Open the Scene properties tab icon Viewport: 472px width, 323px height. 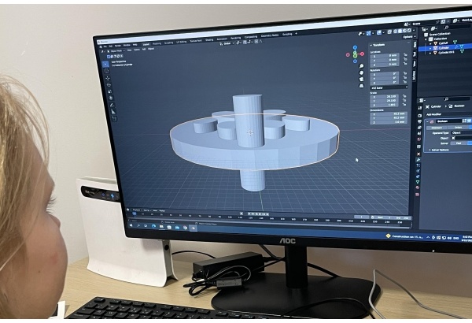(419, 133)
